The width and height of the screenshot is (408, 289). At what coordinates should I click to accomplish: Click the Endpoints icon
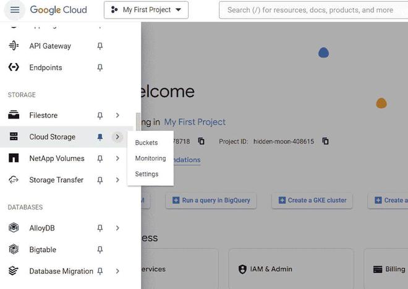(14, 67)
